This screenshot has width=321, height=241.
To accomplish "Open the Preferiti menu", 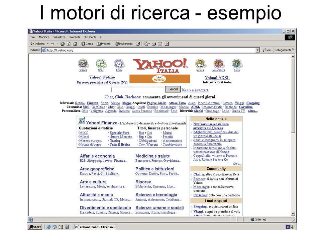I will coord(75,37).
